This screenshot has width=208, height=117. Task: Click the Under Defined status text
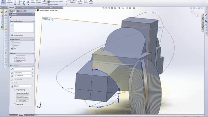click(19, 35)
